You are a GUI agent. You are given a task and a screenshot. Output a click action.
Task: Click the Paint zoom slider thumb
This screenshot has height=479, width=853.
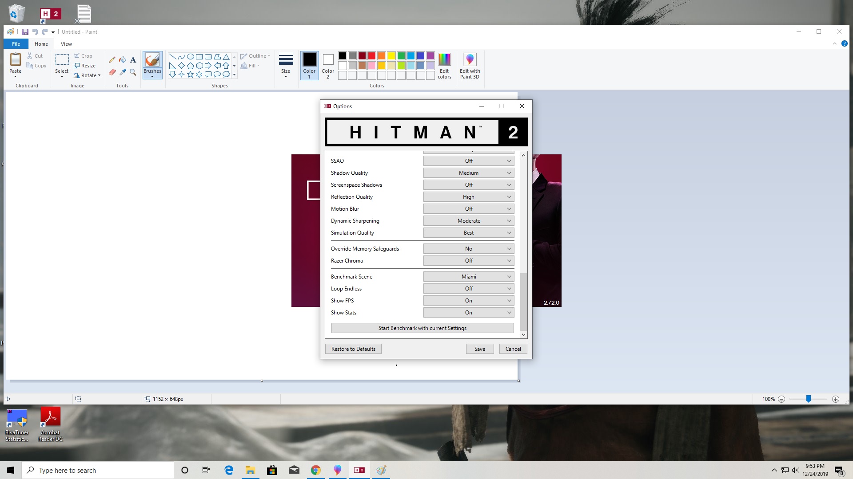click(809, 399)
